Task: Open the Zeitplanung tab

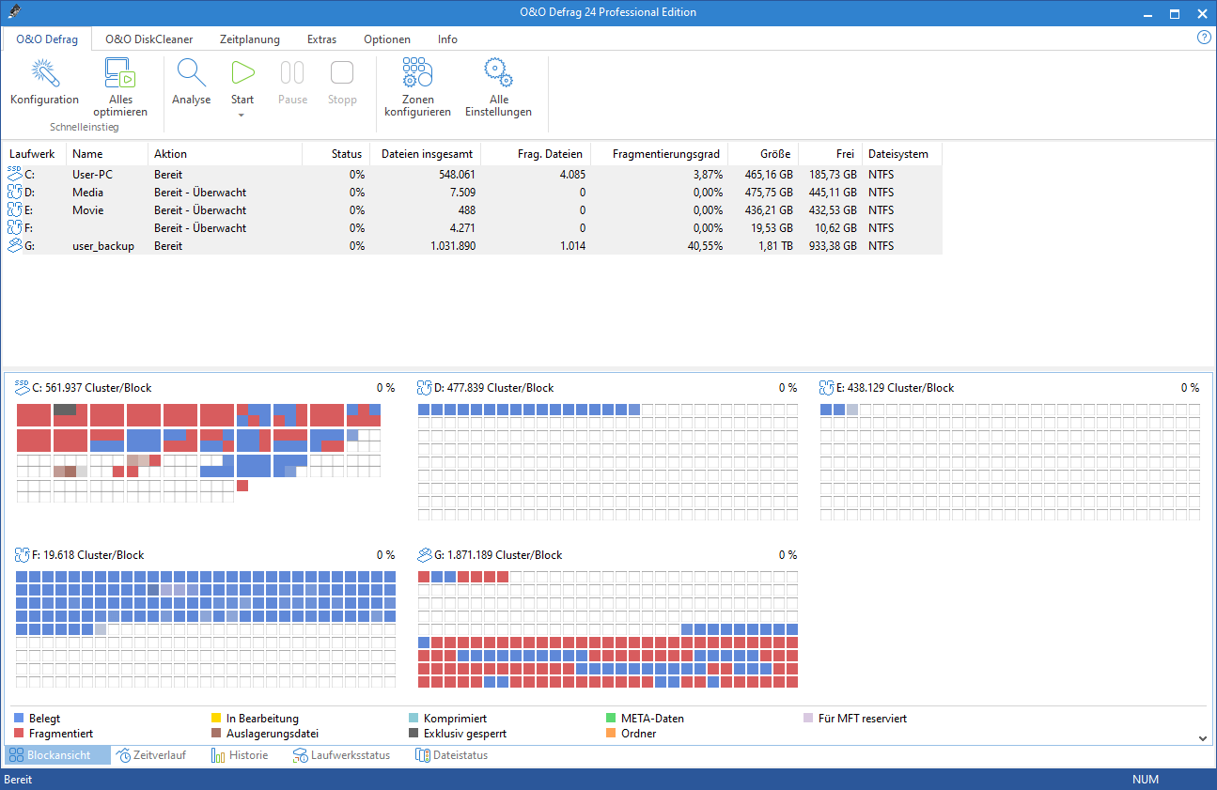Action: pyautogui.click(x=250, y=39)
